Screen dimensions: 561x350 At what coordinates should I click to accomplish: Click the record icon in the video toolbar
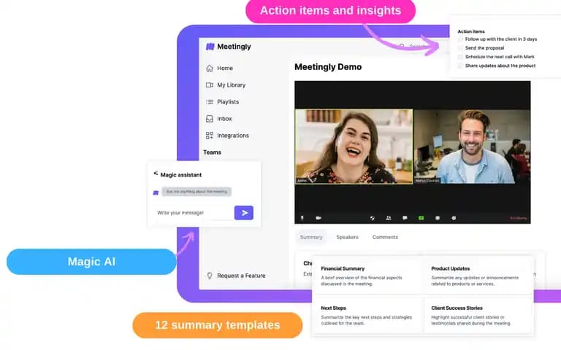tap(438, 218)
